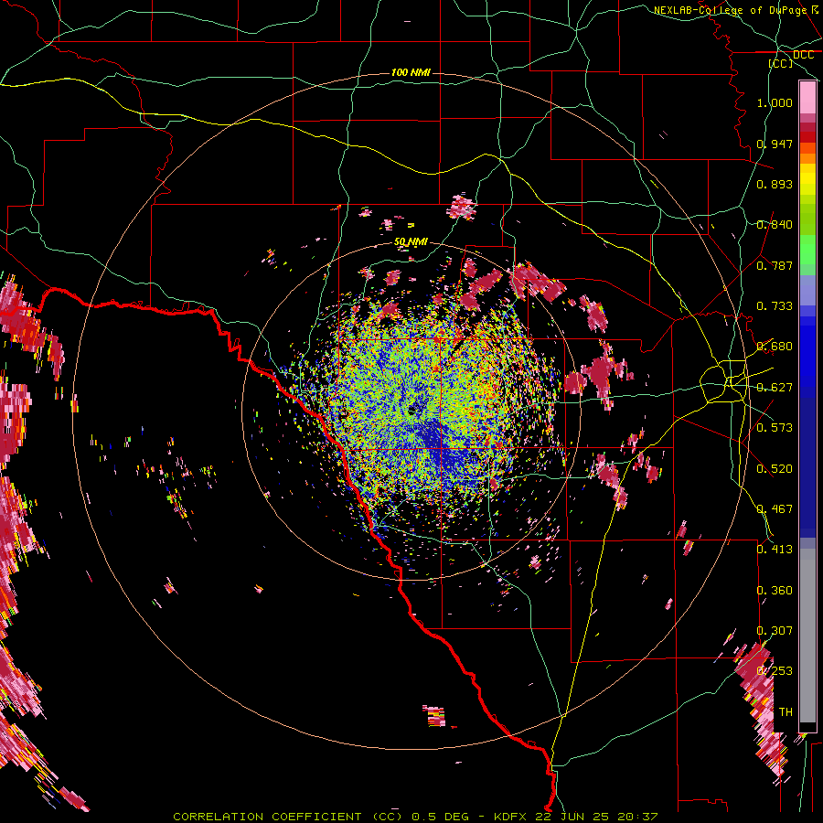
Task: Click the 0.360 scale value
Action: pos(775,591)
